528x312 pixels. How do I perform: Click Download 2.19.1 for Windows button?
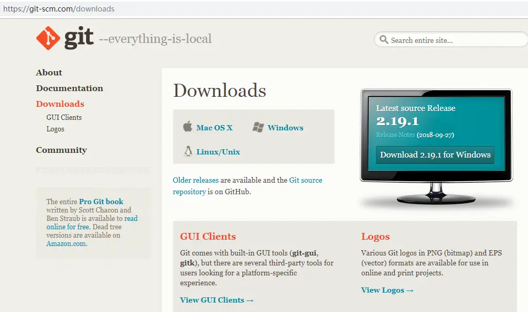pos(435,155)
